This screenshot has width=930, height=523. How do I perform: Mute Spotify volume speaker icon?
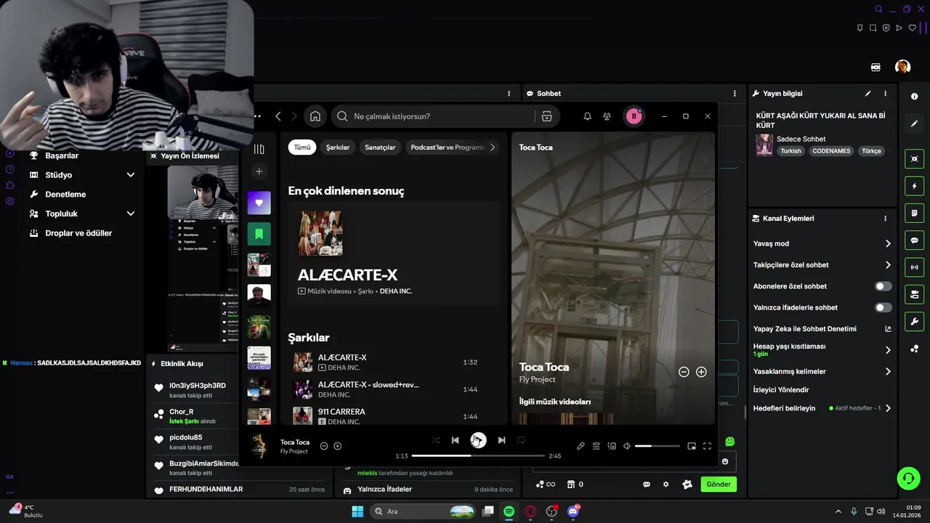pos(627,446)
